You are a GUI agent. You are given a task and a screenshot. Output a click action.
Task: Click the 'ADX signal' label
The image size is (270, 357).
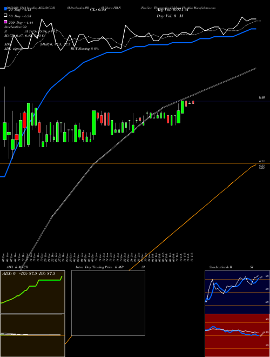(x=13, y=49)
